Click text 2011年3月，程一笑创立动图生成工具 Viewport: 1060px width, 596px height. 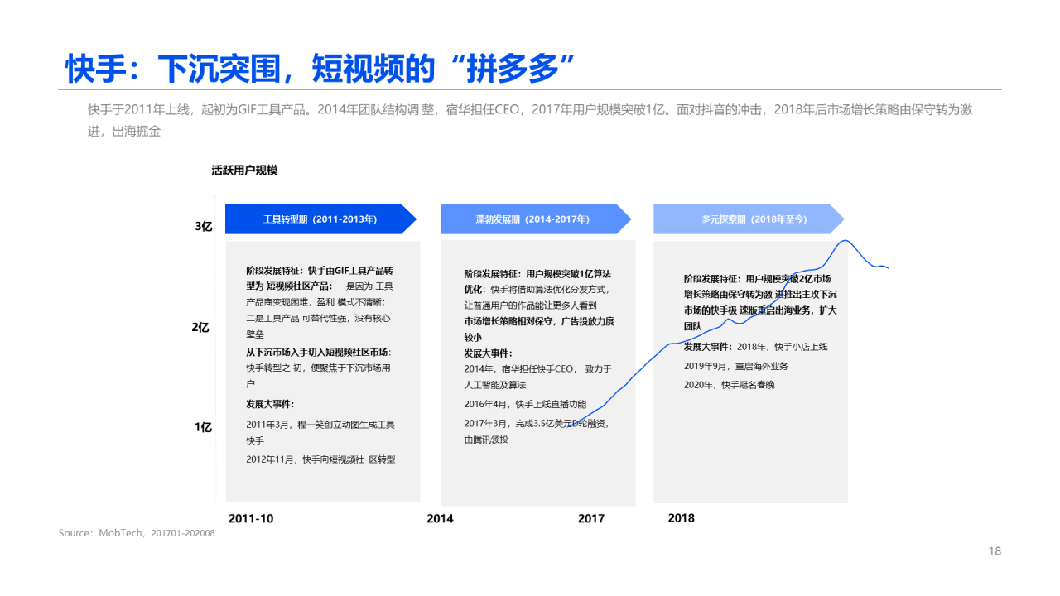(320, 424)
